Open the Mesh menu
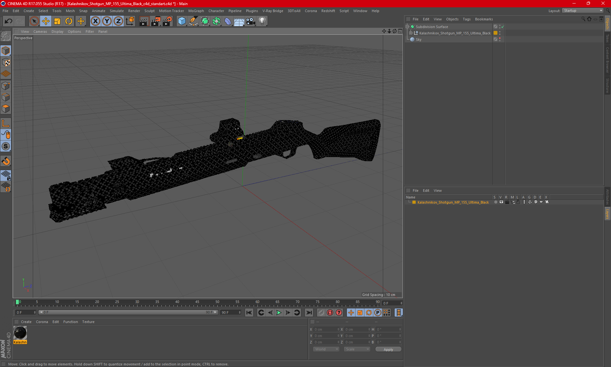 (x=70, y=11)
